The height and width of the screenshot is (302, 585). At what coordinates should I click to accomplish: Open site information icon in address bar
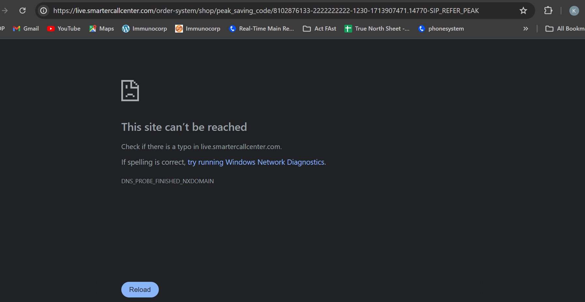[x=43, y=11]
